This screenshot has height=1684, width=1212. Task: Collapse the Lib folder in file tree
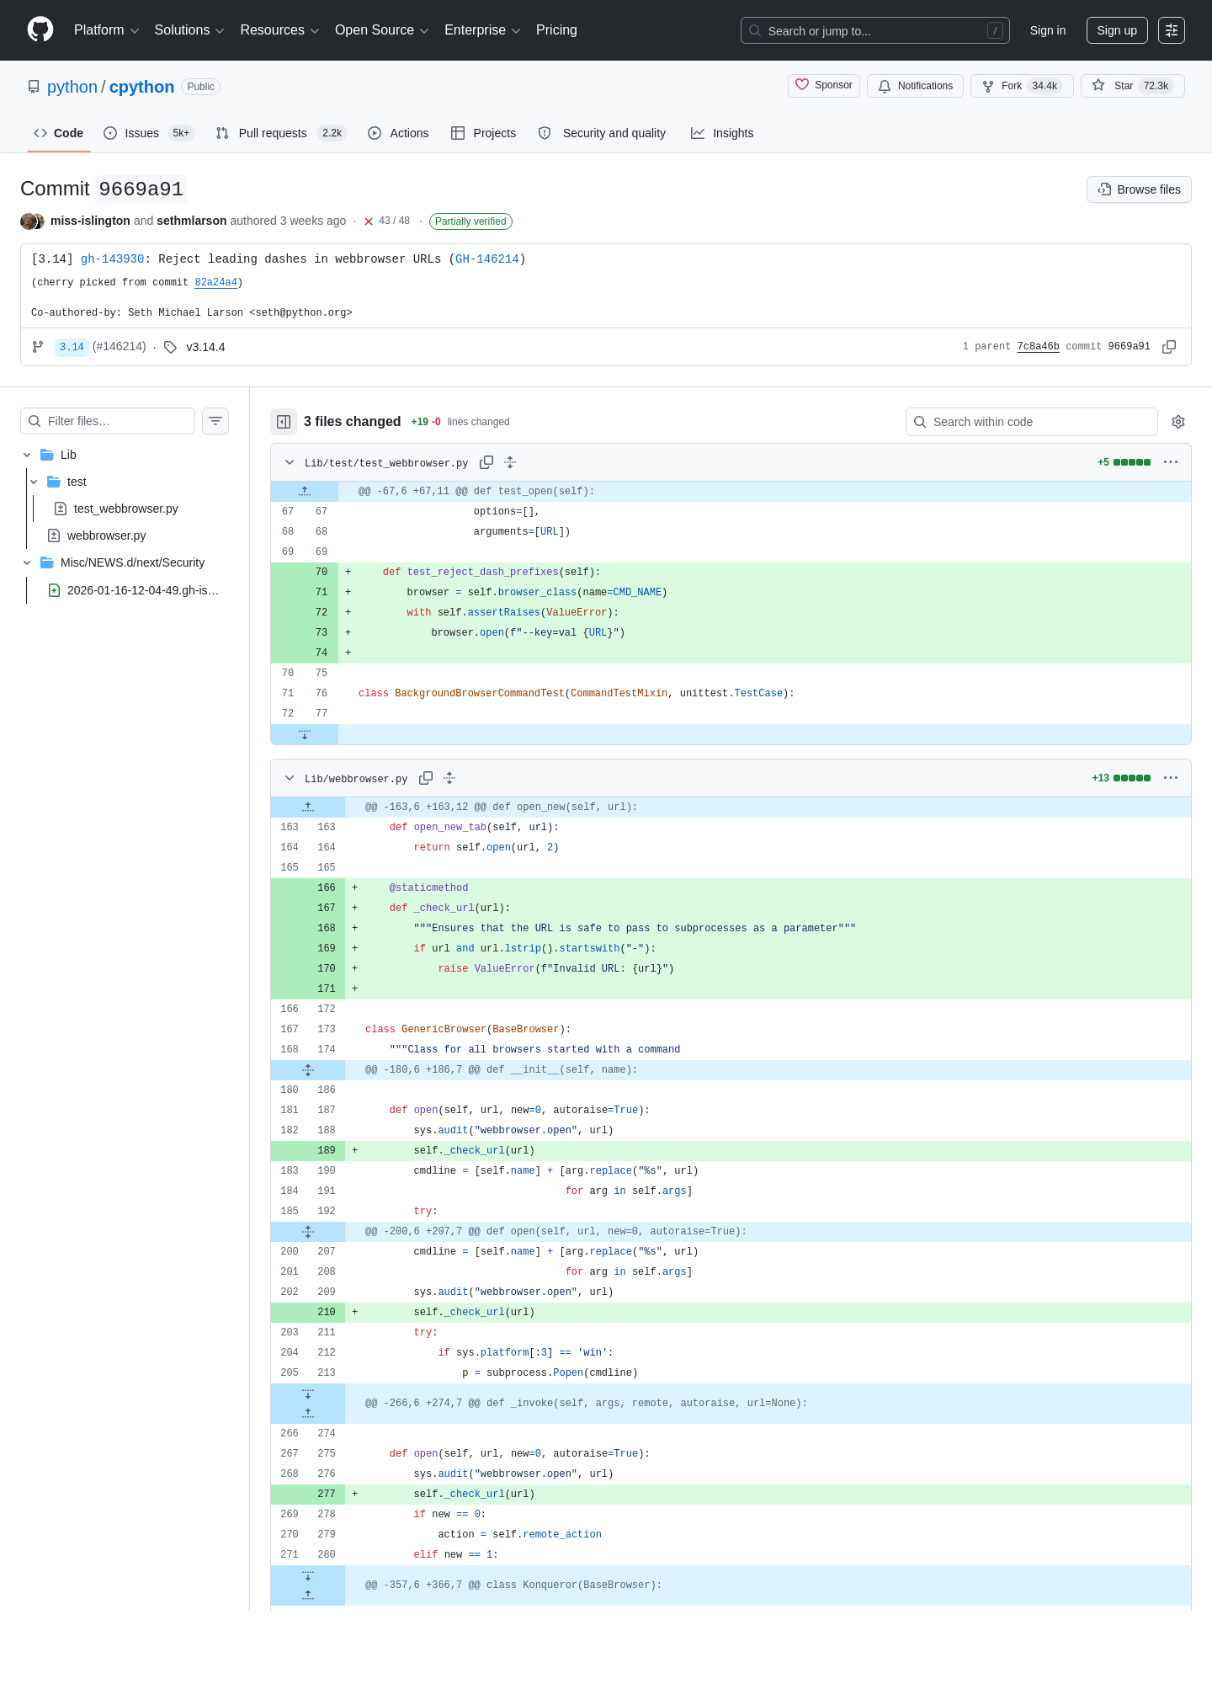pyautogui.click(x=27, y=455)
